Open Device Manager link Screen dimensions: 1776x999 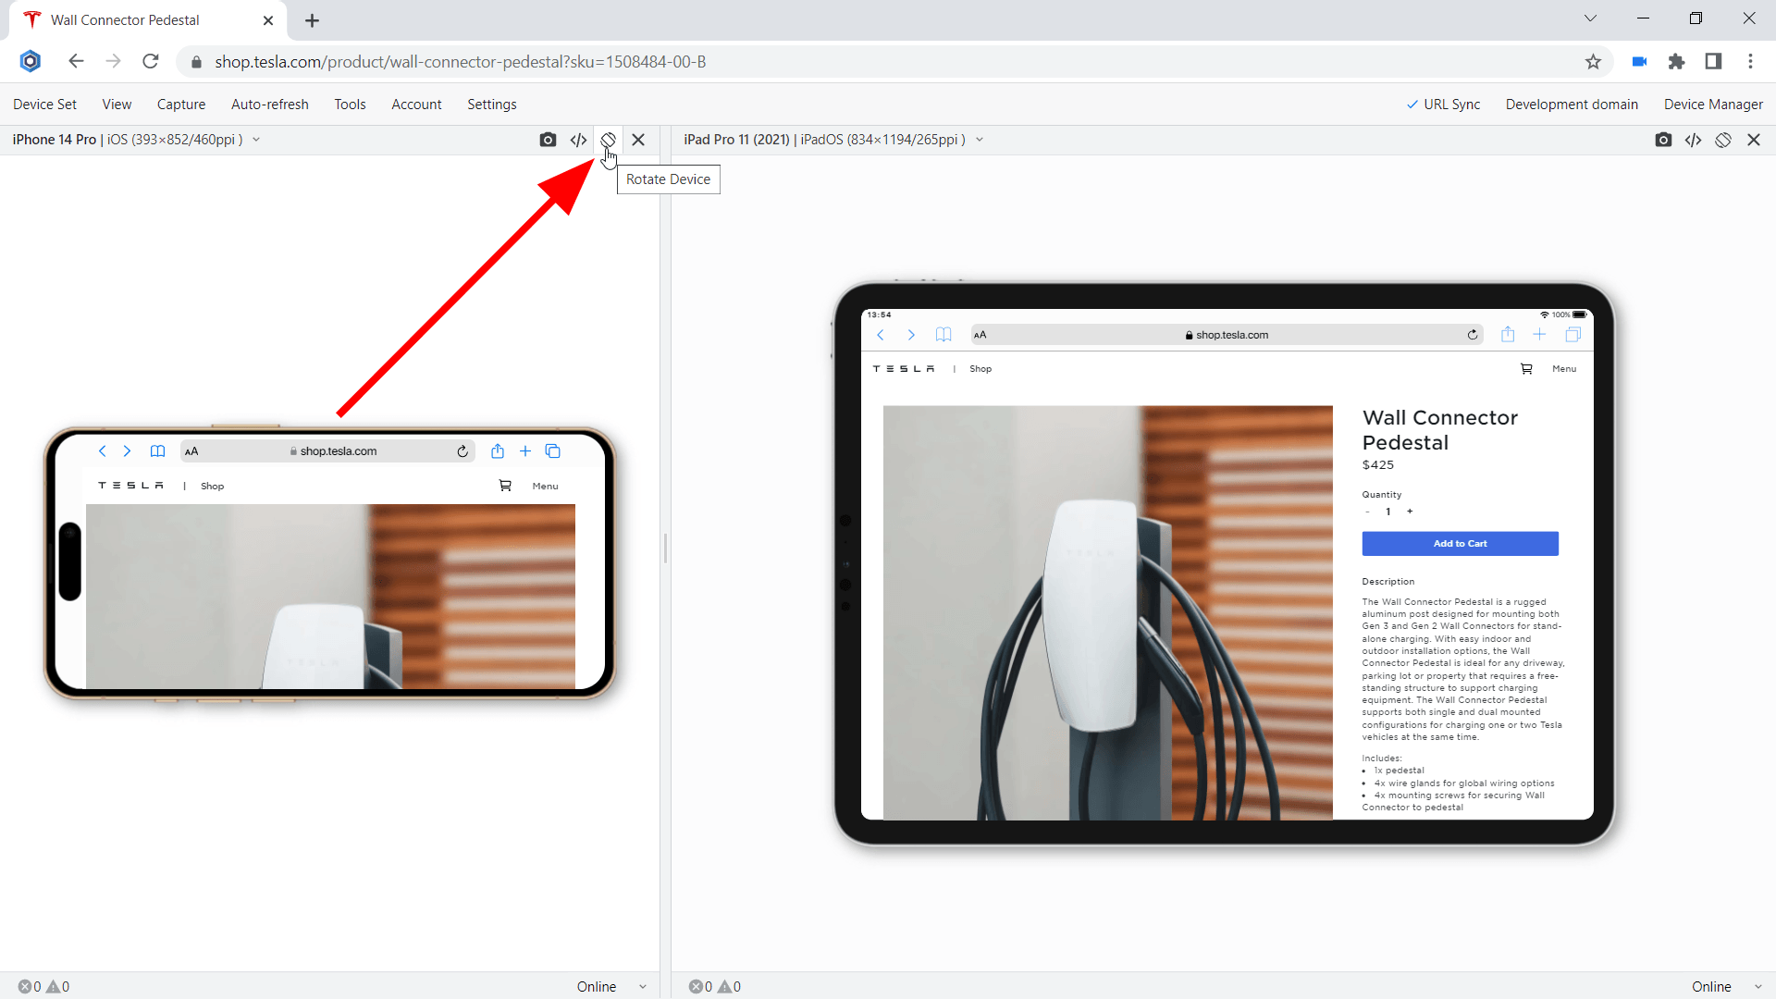[1713, 105]
